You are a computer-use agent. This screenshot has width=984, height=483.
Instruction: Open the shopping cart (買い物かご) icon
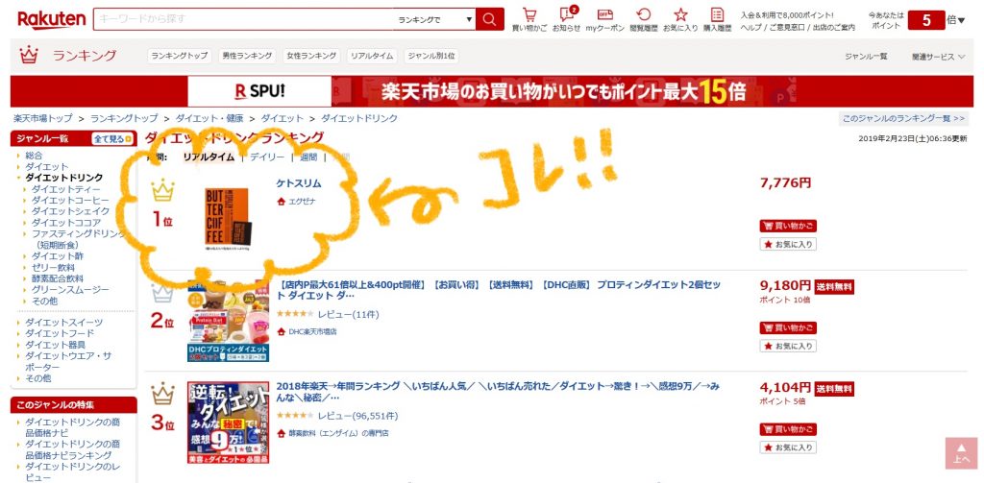pyautogui.click(x=529, y=17)
